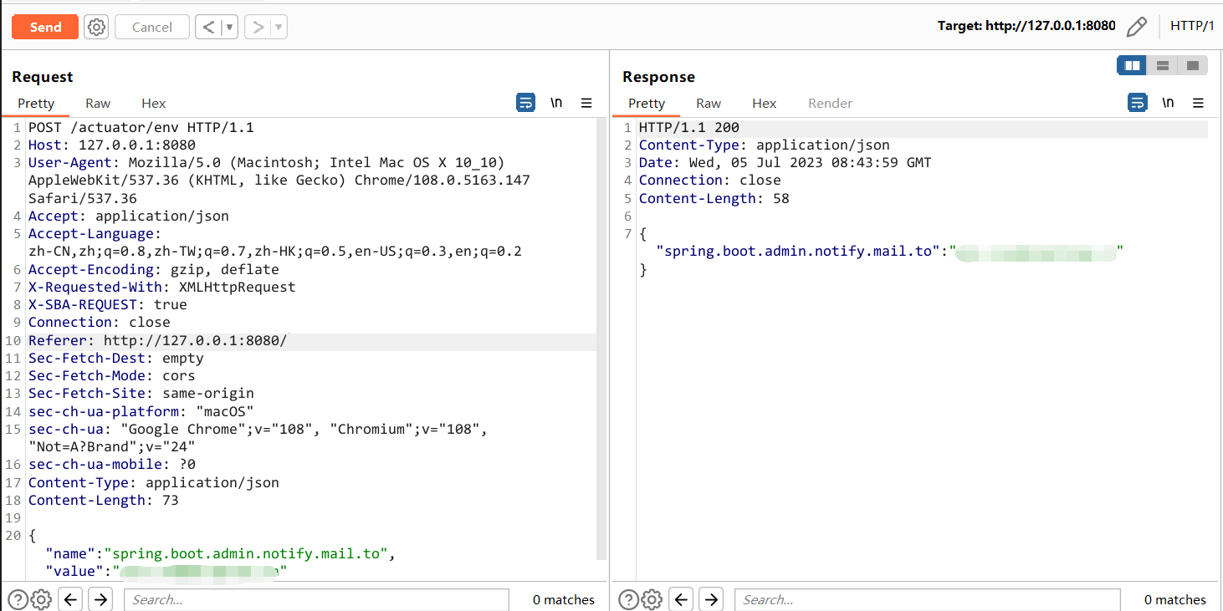Open the Request panel hamburger menu
The height and width of the screenshot is (611, 1223).
[586, 103]
